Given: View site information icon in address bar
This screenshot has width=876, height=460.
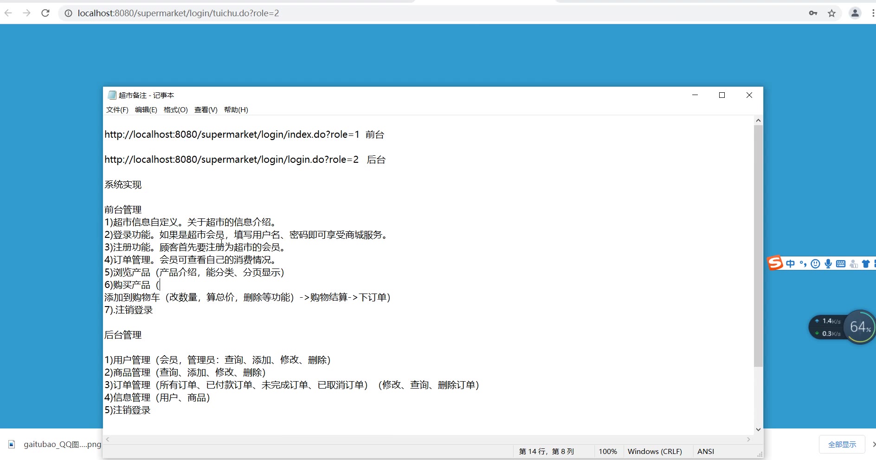Looking at the screenshot, I should 68,13.
